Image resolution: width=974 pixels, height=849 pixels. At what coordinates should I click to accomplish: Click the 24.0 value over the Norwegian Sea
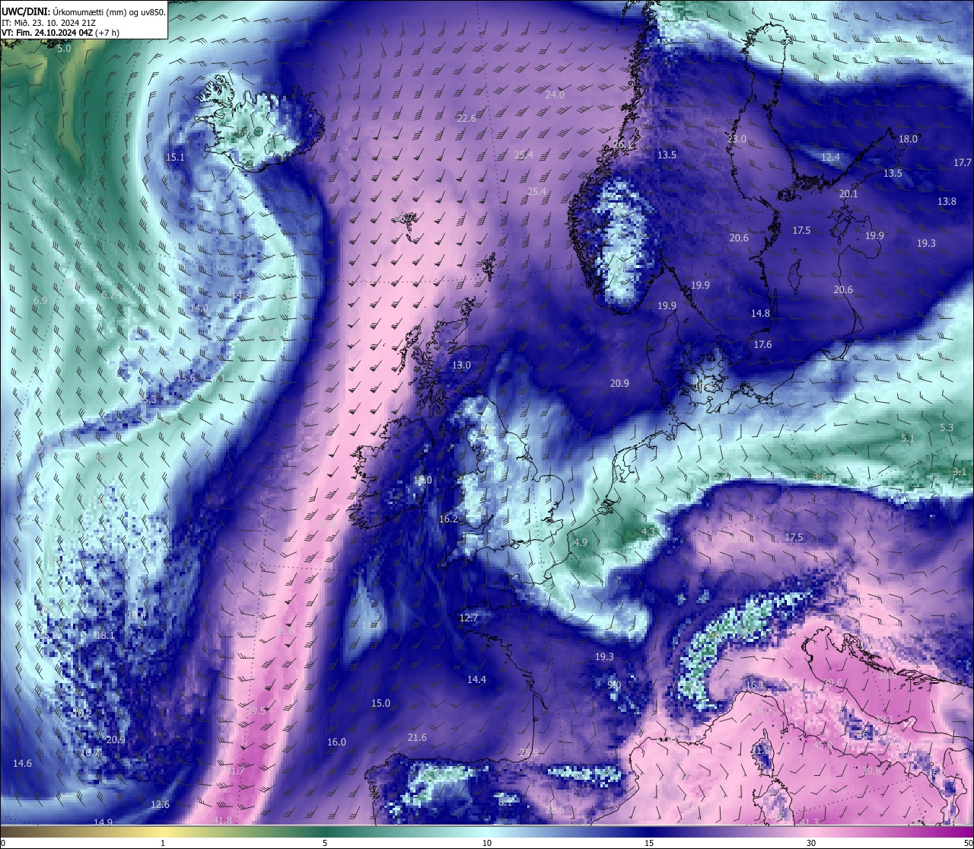pos(555,95)
